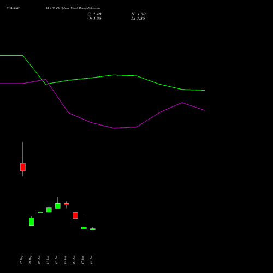
Task: Click the COALIND symbol label
Action: pos(13,8)
